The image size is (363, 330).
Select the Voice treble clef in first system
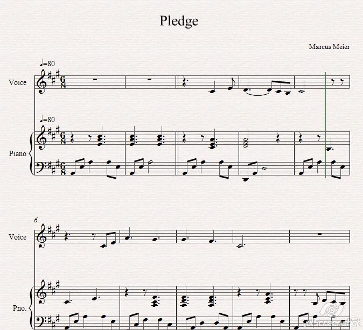[42, 81]
